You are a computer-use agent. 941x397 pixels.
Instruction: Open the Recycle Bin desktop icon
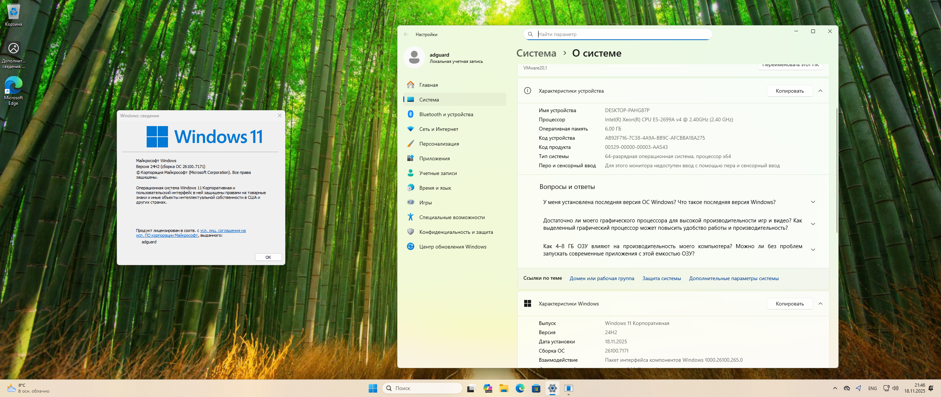click(x=14, y=13)
